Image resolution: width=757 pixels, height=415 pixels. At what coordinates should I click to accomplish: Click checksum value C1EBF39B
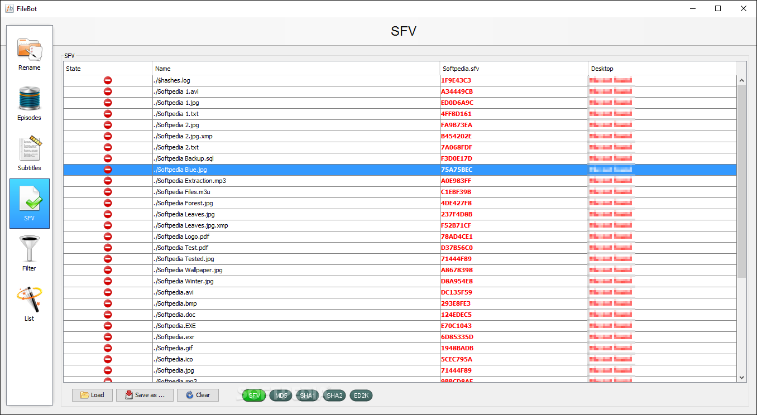[x=456, y=192]
